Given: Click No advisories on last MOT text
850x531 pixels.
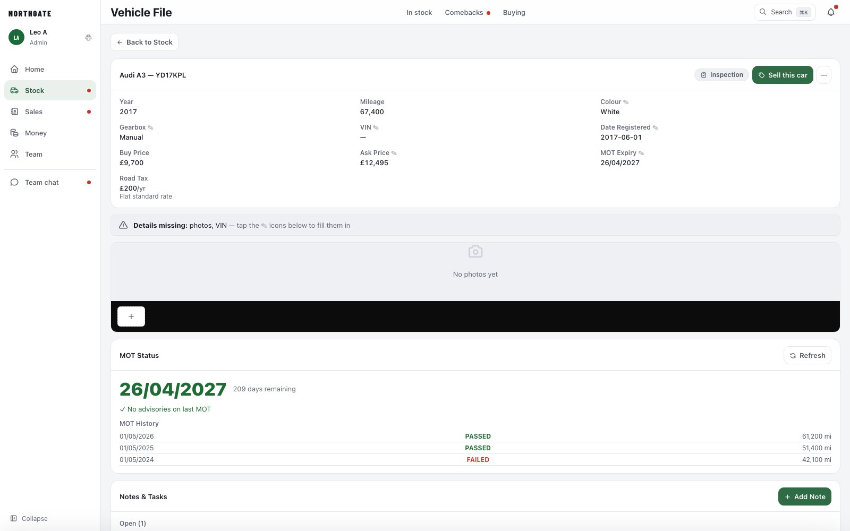Looking at the screenshot, I should [x=165, y=409].
